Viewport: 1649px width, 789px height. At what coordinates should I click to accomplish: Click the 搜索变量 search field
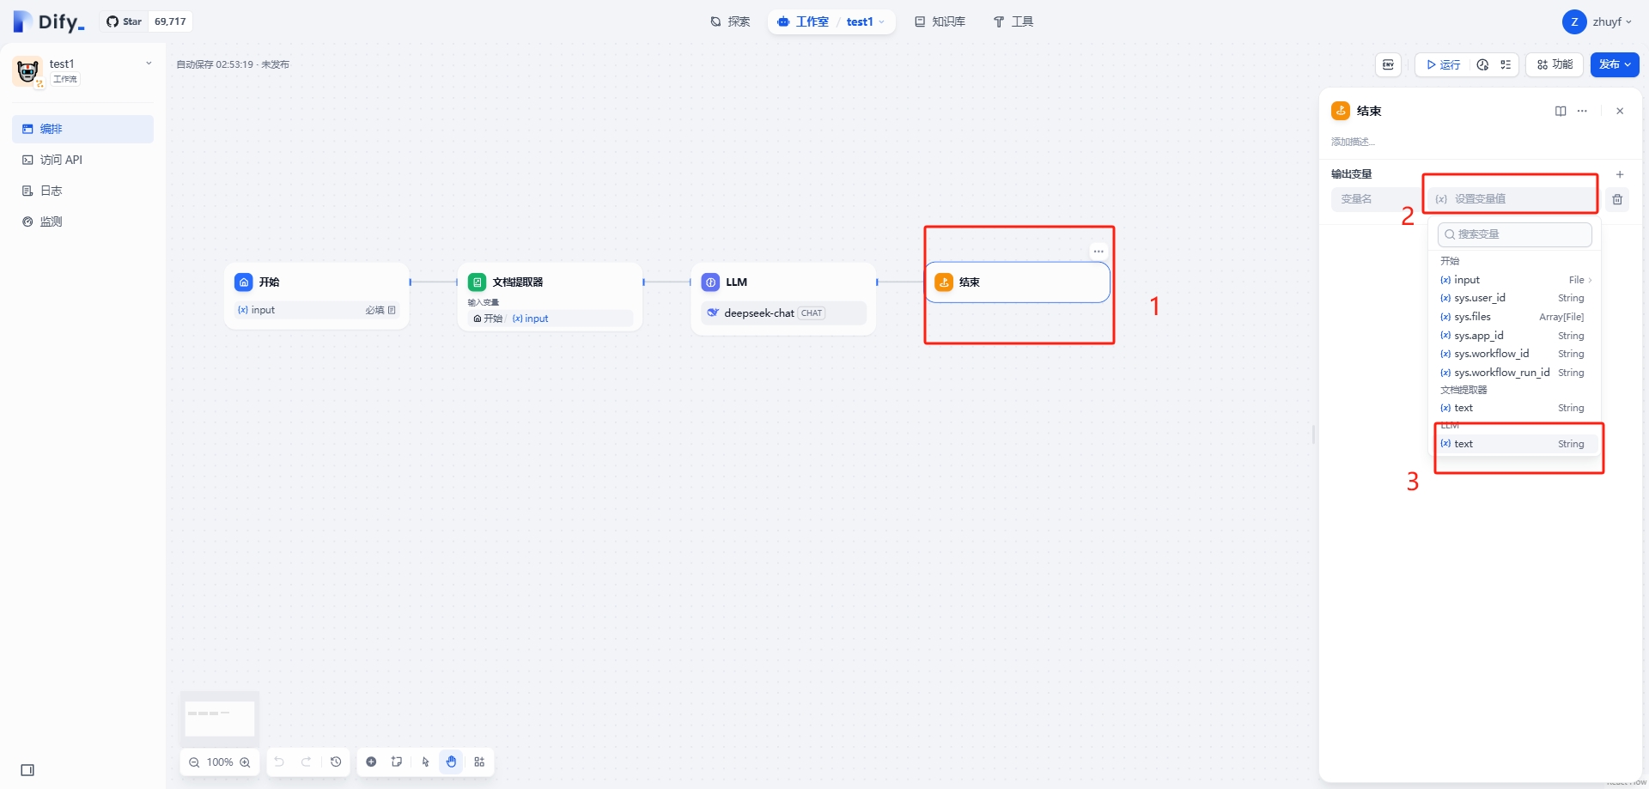coord(1516,234)
